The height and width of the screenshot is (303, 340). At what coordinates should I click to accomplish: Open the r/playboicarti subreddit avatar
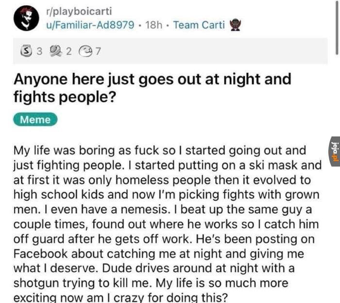(x=26, y=18)
